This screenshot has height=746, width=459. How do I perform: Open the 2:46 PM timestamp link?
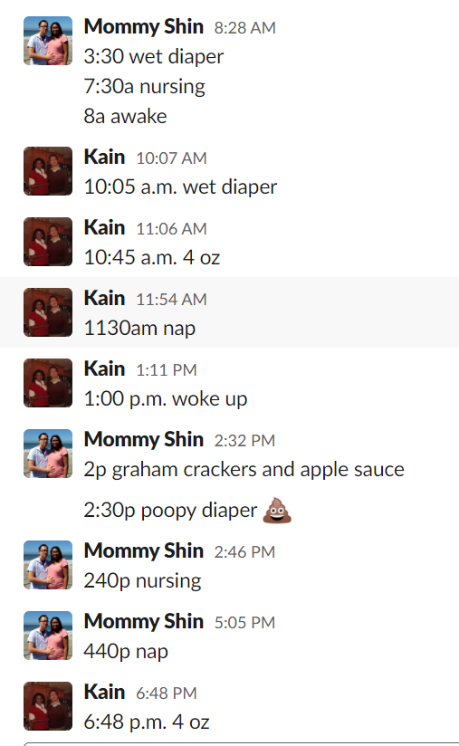tap(244, 552)
